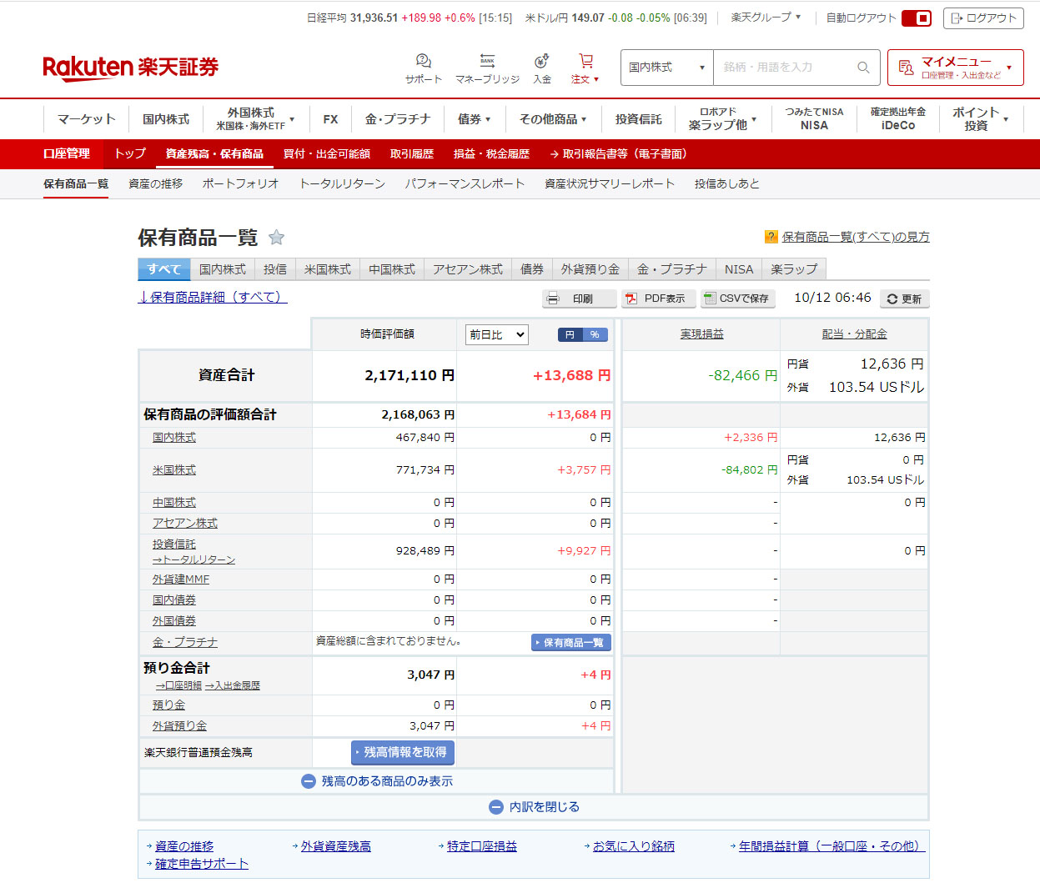Viewport: 1040px width, 888px height.
Task: Switch display to 円 mode
Action: pos(570,334)
